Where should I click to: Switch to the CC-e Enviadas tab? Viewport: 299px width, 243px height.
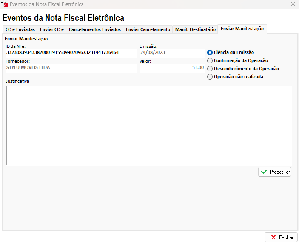pyautogui.click(x=20, y=29)
